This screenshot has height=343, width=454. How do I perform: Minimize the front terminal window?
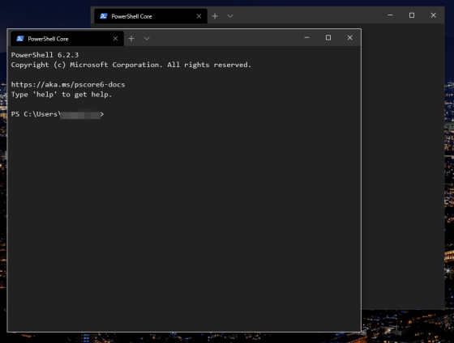(306, 37)
